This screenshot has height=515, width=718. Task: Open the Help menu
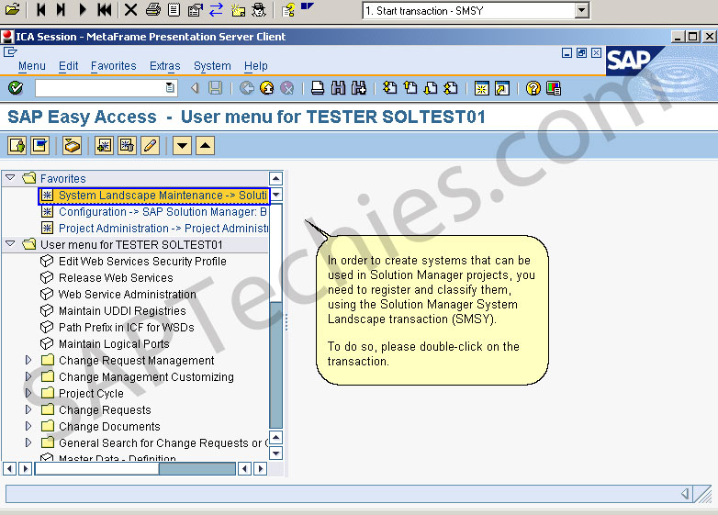tap(255, 66)
